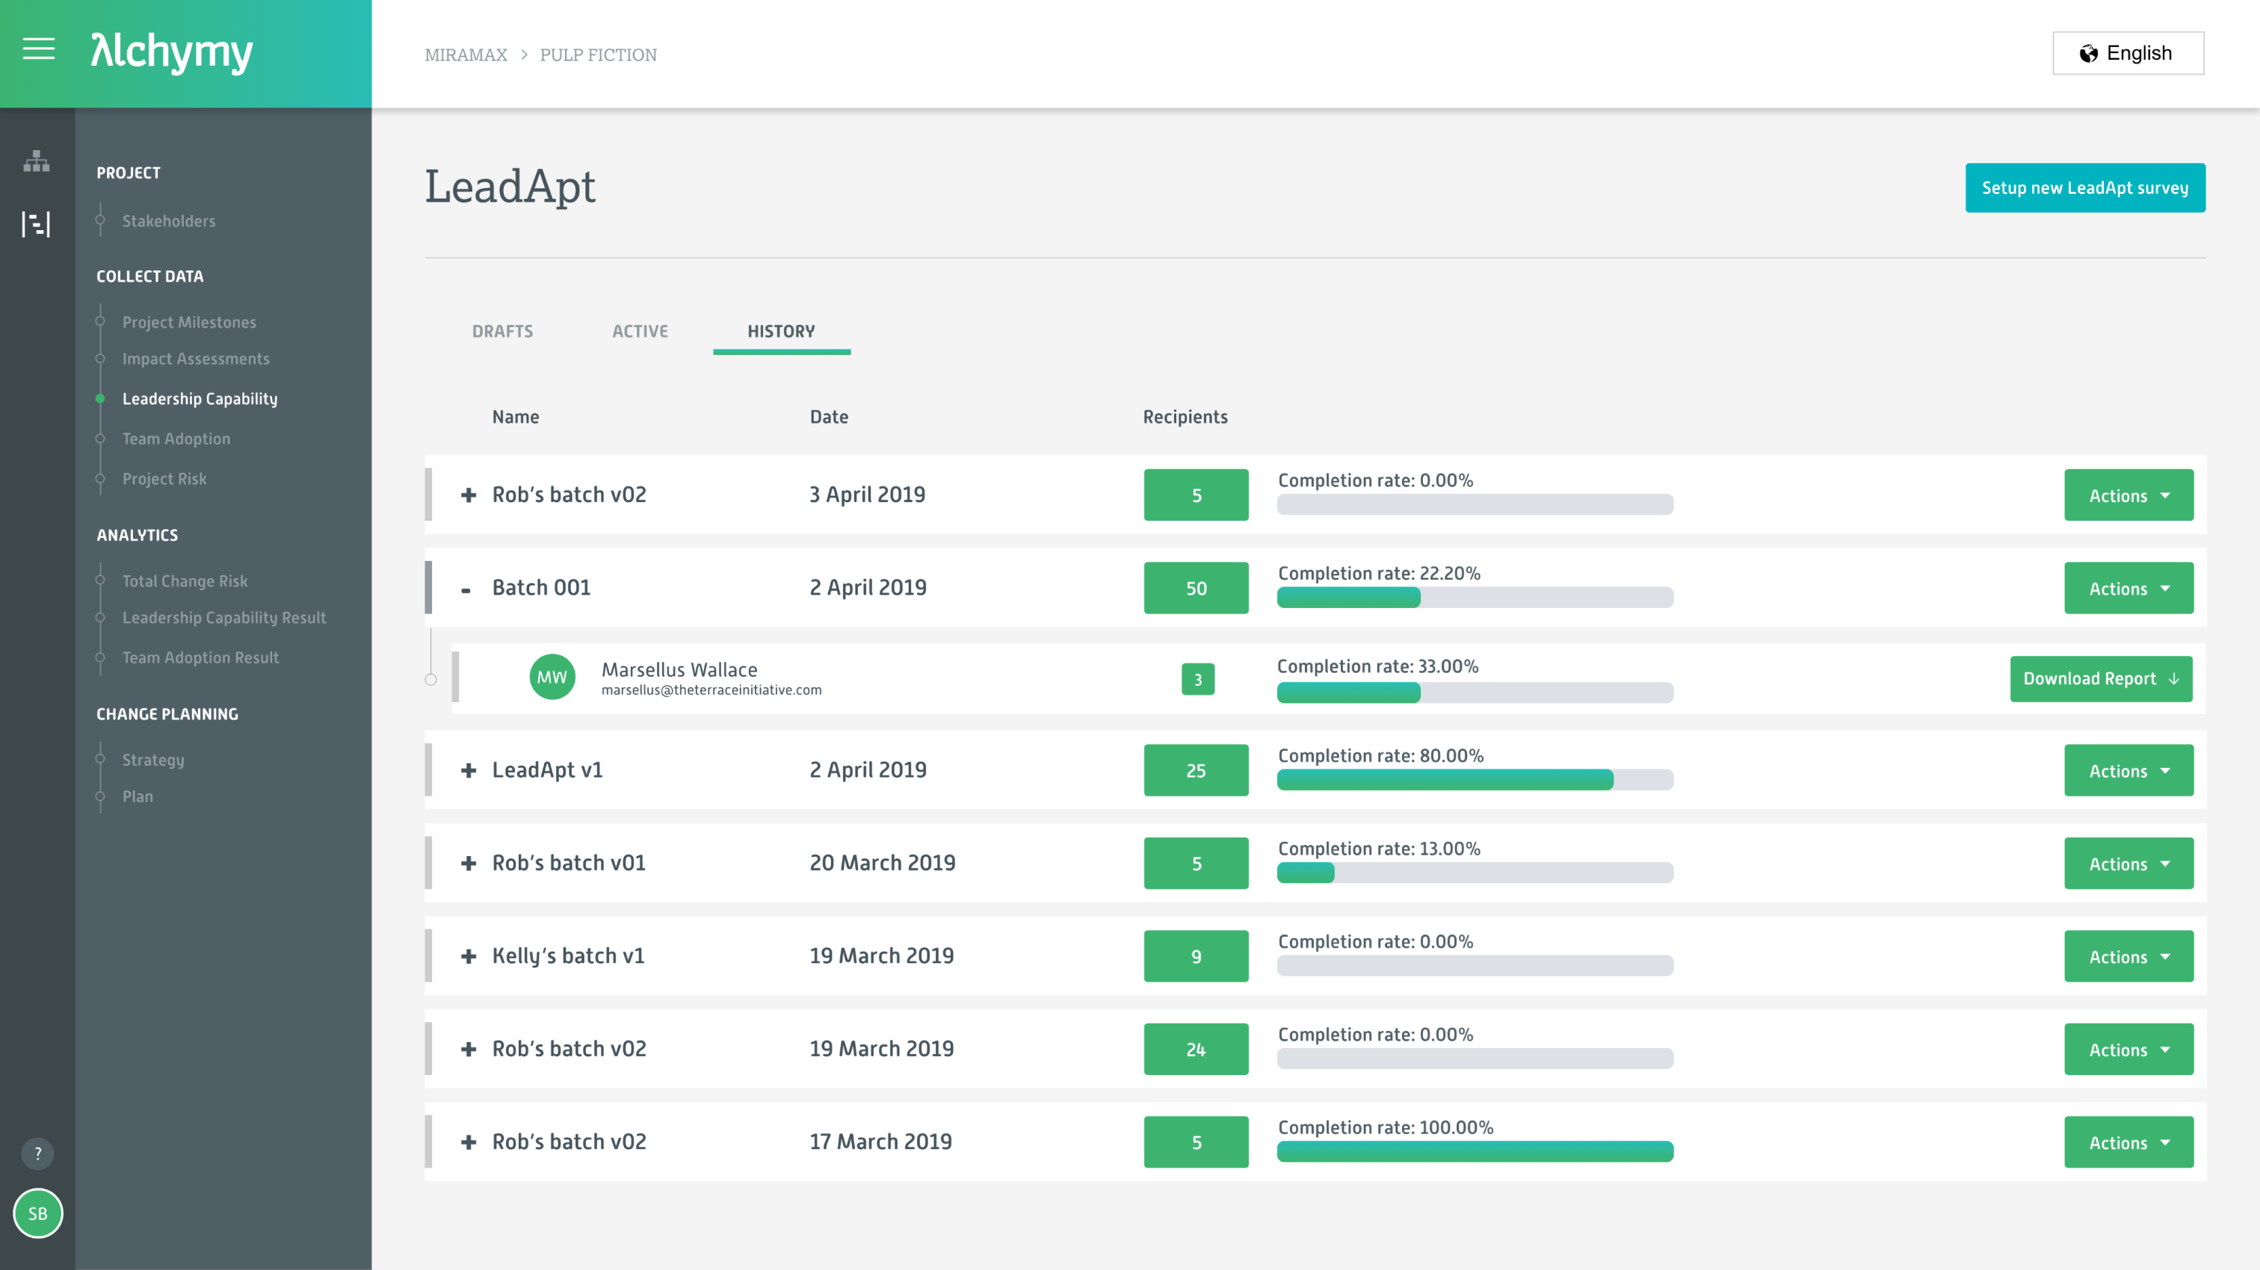
Task: Click the Alchymy logo
Action: click(170, 52)
